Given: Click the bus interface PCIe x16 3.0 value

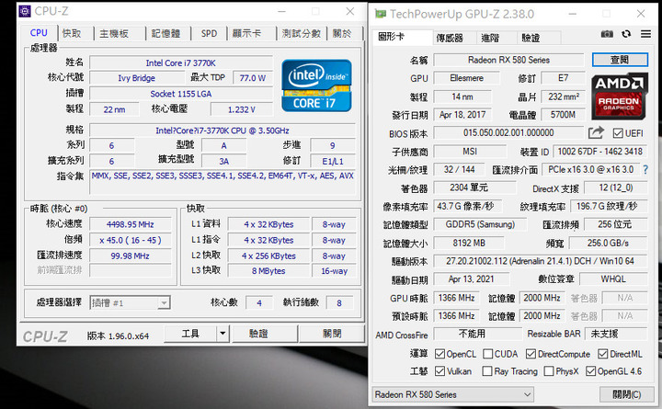Looking at the screenshot, I should coord(590,170).
